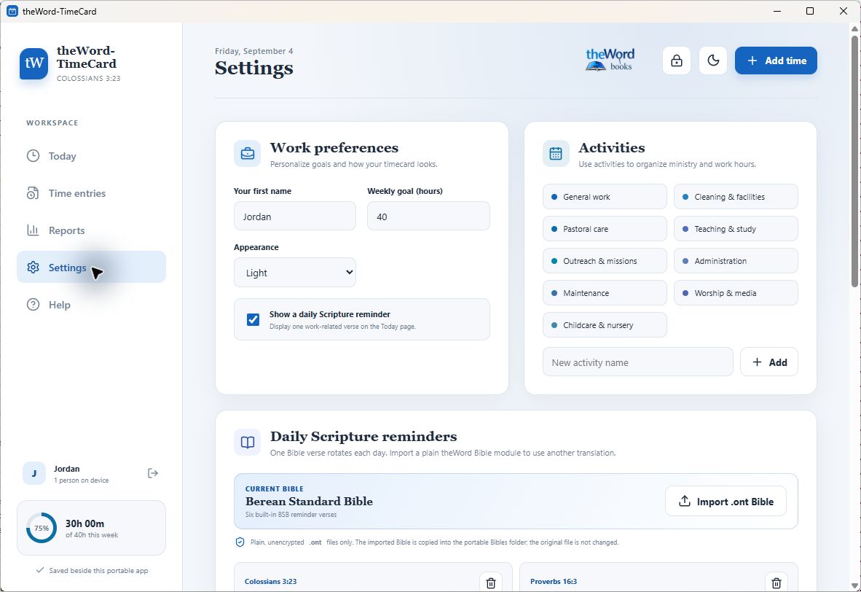
Task: Click the Daily Scripture reminders book icon
Action: tap(248, 442)
